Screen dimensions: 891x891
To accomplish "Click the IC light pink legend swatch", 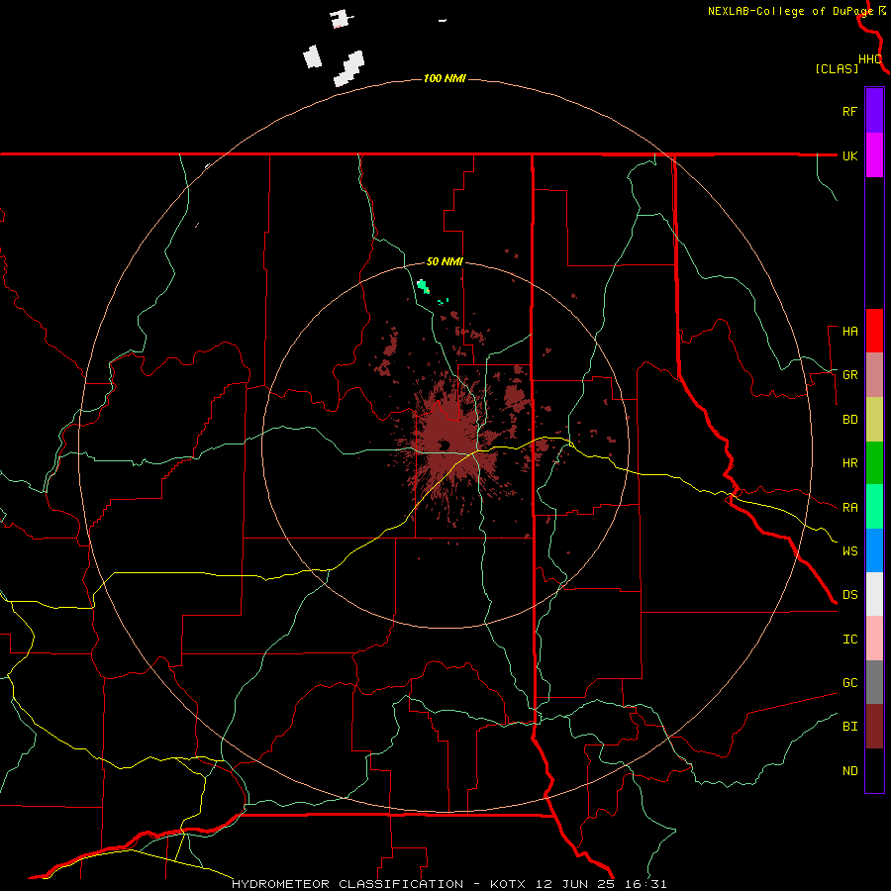I will [x=874, y=639].
